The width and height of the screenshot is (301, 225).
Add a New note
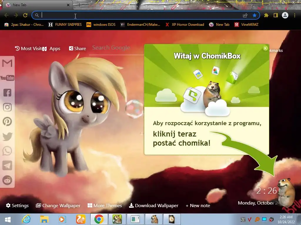point(198,205)
